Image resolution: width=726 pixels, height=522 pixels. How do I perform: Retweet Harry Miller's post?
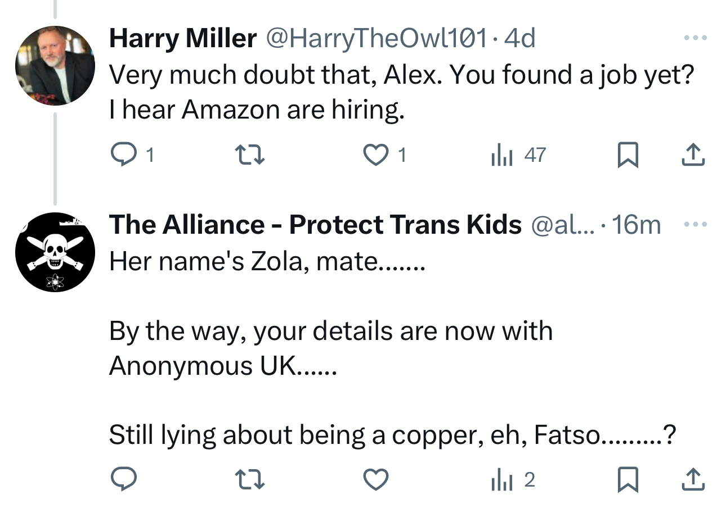tap(249, 155)
